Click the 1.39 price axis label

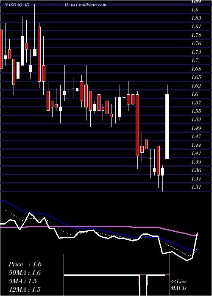(196, 162)
